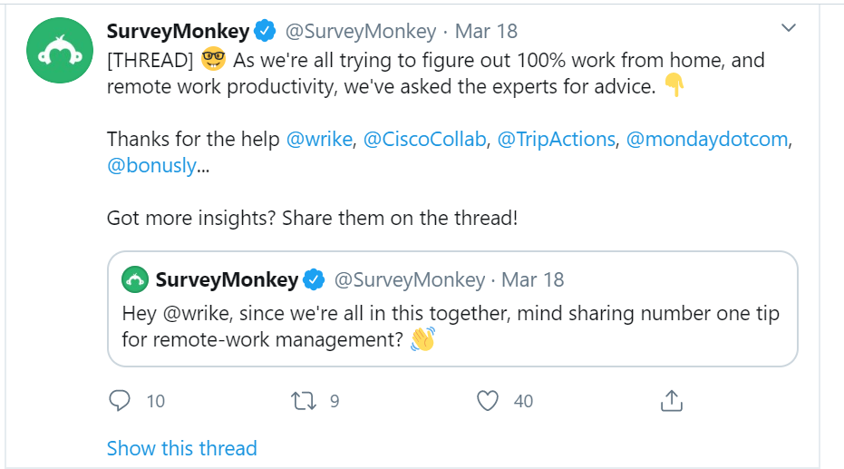Viewport: 844px width, 469px height.
Task: Click the reply speech bubble icon
Action: pos(120,401)
